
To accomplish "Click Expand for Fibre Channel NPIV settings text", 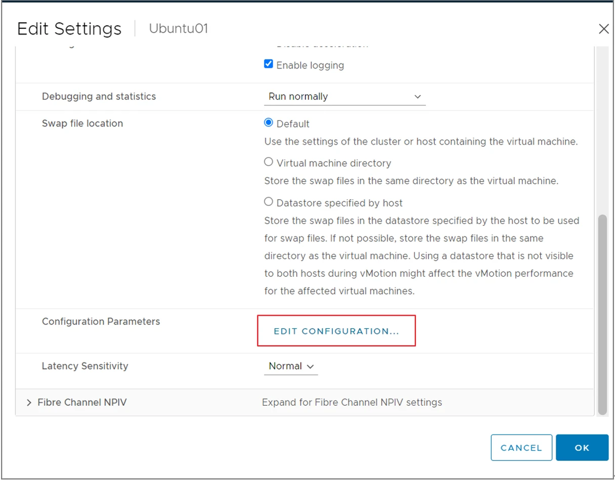I will 352,403.
